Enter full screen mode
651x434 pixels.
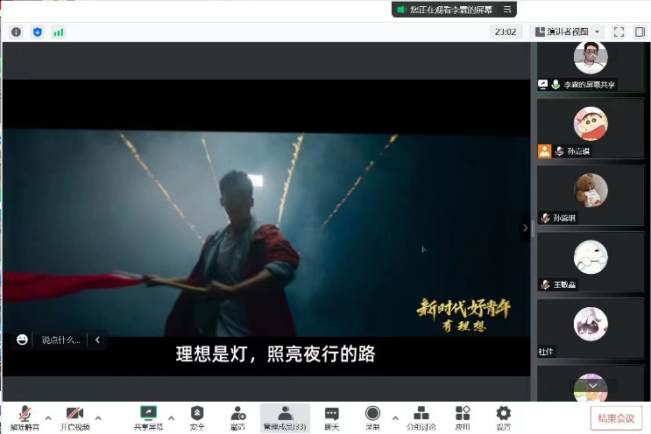[x=619, y=31]
